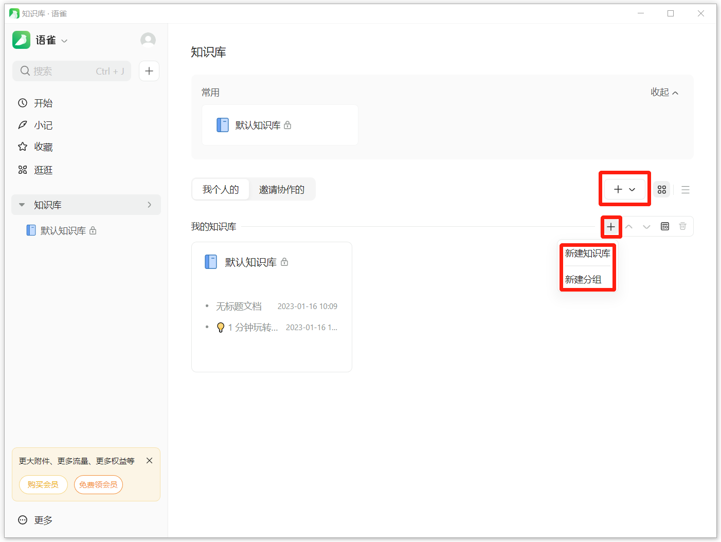Image resolution: width=721 pixels, height=542 pixels.
Task: Open the 默认知识库 card title in 我的知识库
Action: (x=251, y=262)
